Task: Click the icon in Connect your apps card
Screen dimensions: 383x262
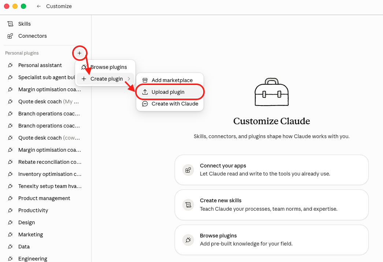Action: (x=188, y=170)
